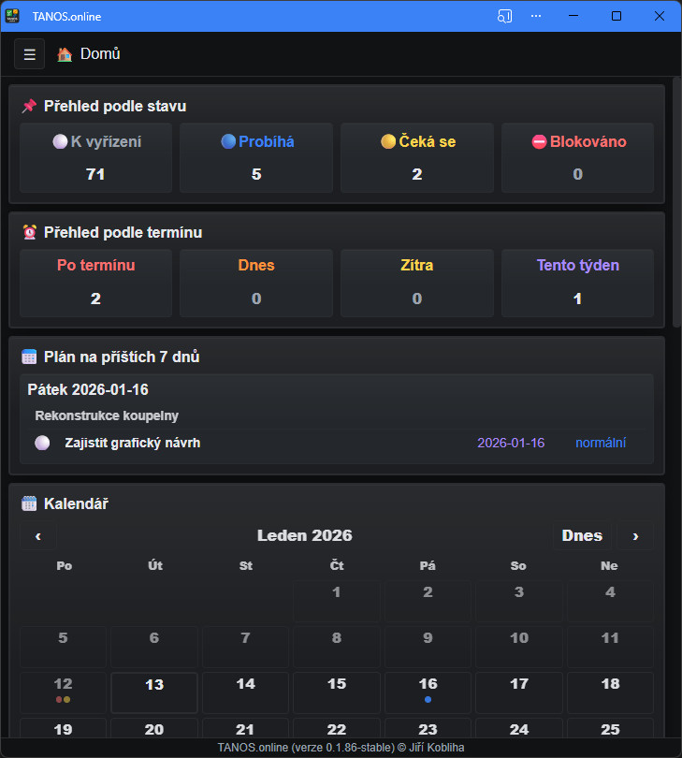
Task: Click the TANOS.online app icon in title bar
Action: (x=12, y=16)
